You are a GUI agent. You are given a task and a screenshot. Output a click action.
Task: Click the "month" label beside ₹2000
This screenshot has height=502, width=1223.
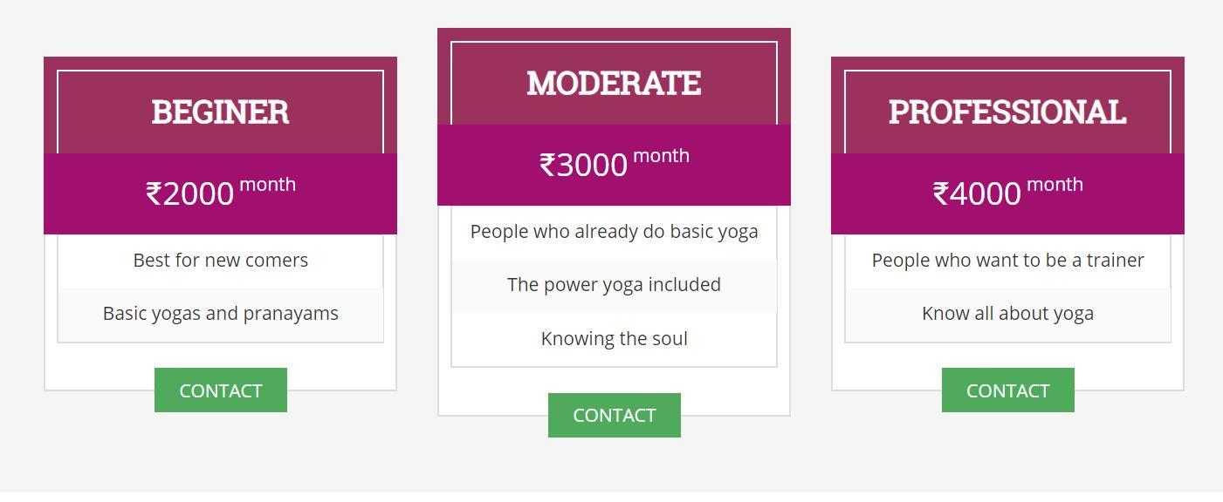(267, 185)
